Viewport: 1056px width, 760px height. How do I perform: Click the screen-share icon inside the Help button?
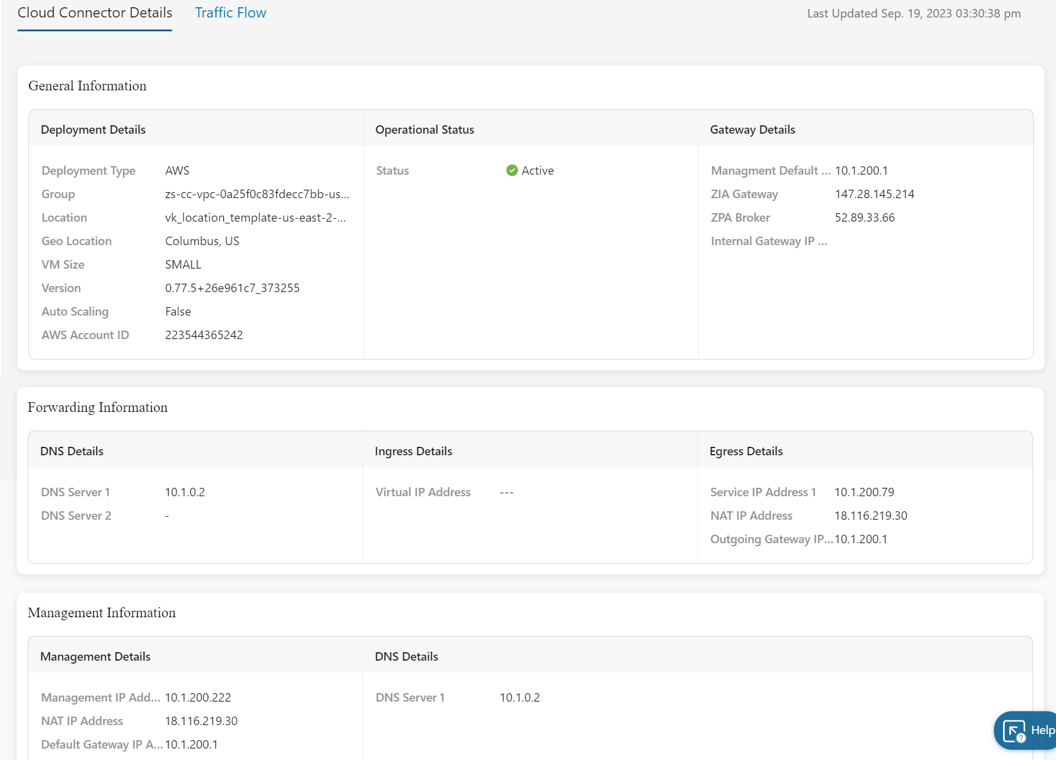click(x=1014, y=730)
